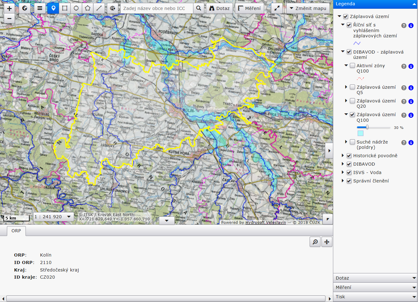Click the pan-to-feature cross icon in ORP panel
The image size is (418, 302).
tap(327, 242)
